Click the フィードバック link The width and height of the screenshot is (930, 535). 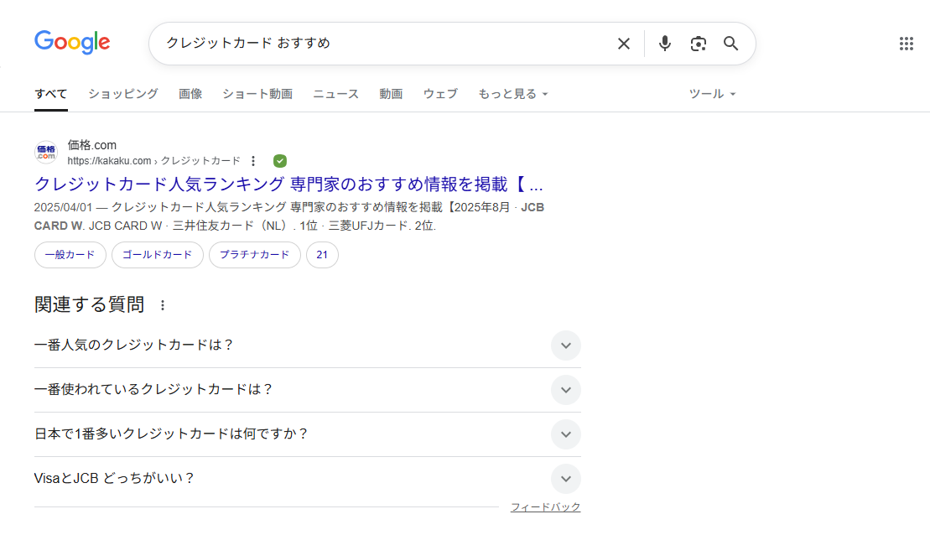(546, 507)
